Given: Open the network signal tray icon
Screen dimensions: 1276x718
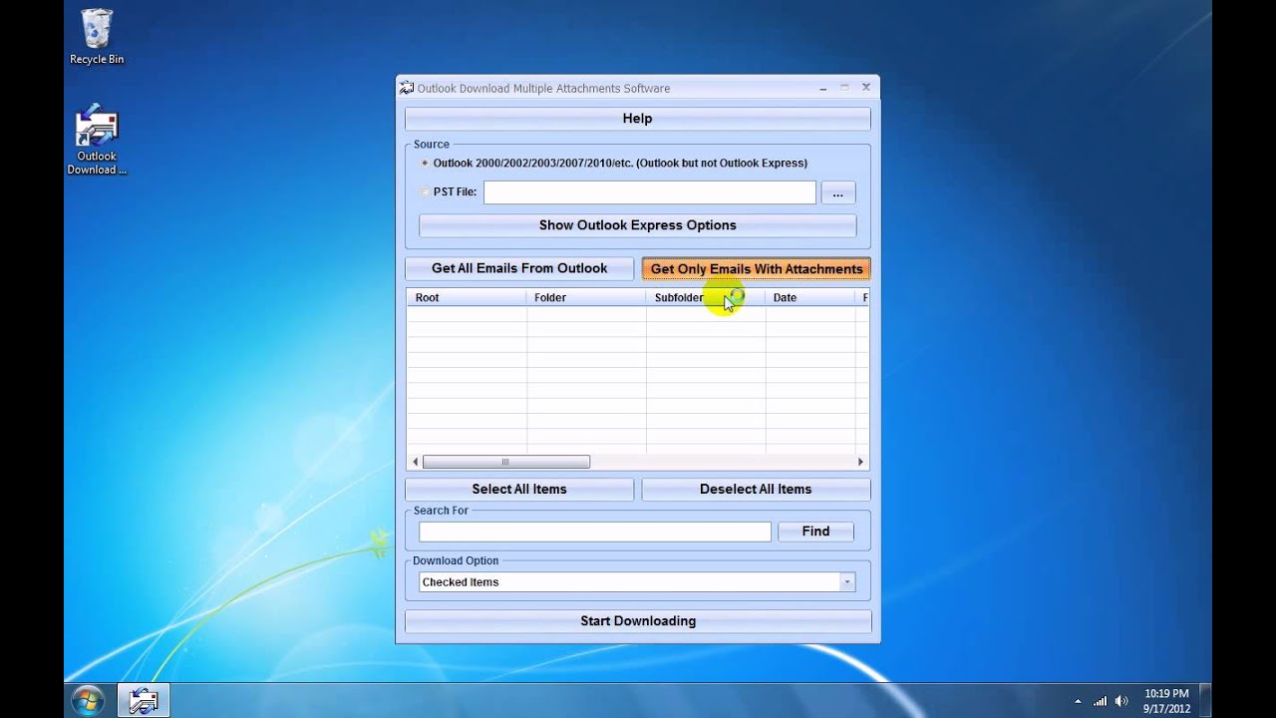Looking at the screenshot, I should 1101,701.
